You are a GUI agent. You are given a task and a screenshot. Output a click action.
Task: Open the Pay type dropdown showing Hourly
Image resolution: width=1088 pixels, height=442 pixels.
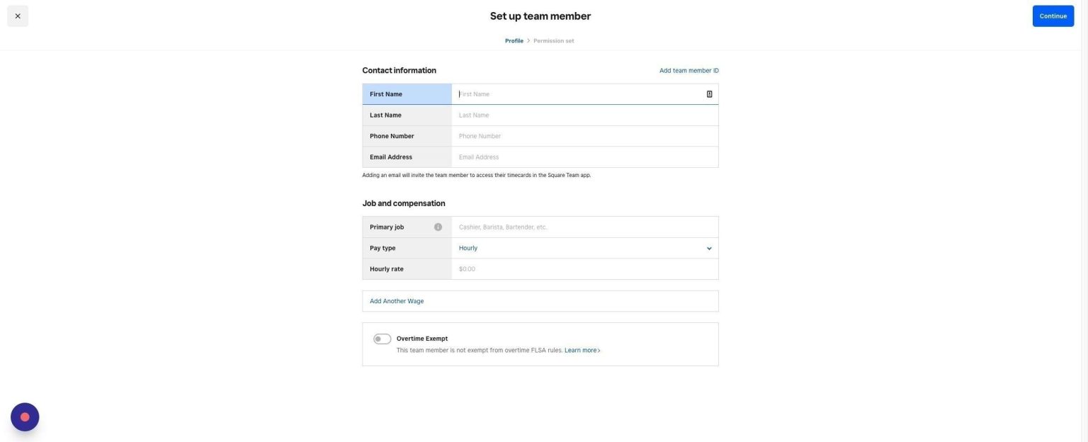(584, 248)
